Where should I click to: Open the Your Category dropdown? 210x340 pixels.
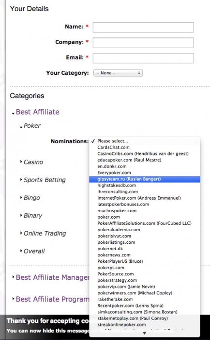click(x=118, y=73)
